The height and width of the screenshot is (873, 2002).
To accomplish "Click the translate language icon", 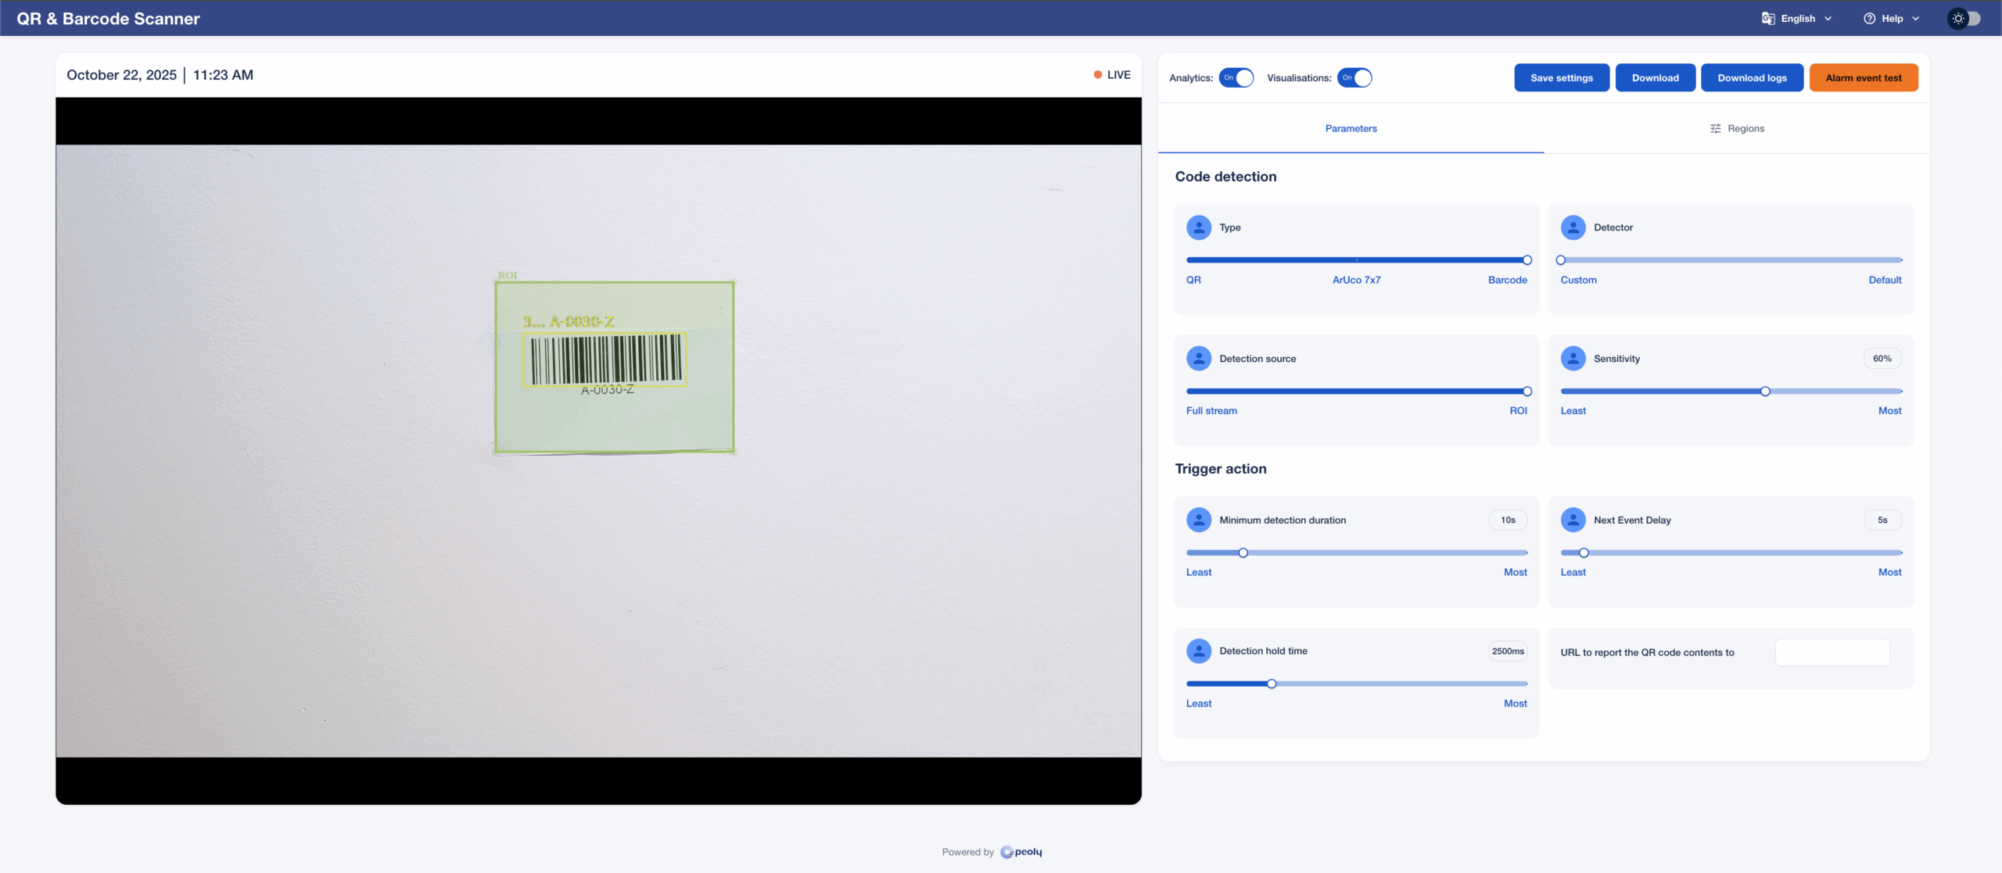I will tap(1767, 18).
